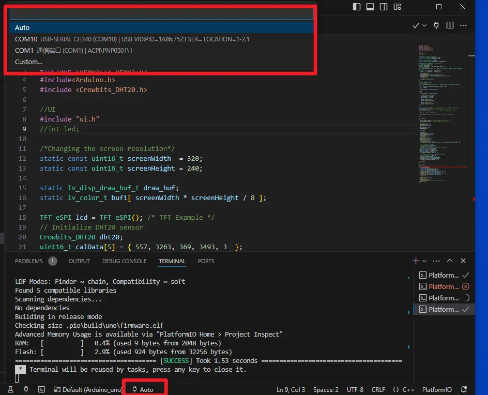This screenshot has width=488, height=395.
Task: Click the PlatformIO test flask icon in status bar
Action: 10,389
